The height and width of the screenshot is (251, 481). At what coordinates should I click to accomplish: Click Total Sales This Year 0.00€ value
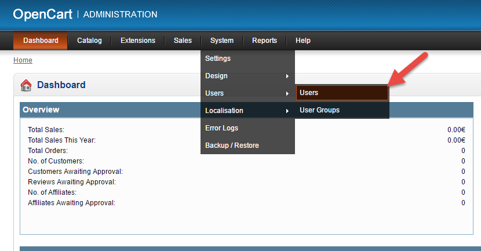(x=456, y=140)
